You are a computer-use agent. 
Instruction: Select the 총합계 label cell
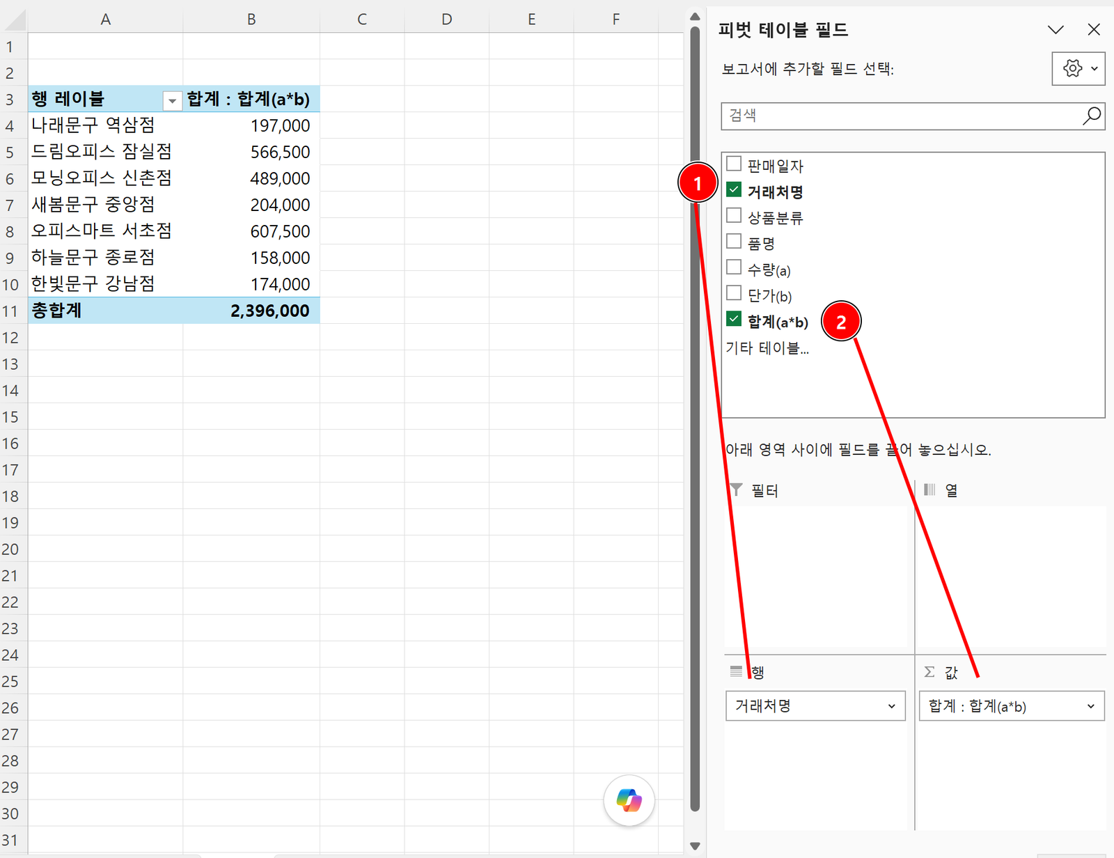(x=105, y=311)
